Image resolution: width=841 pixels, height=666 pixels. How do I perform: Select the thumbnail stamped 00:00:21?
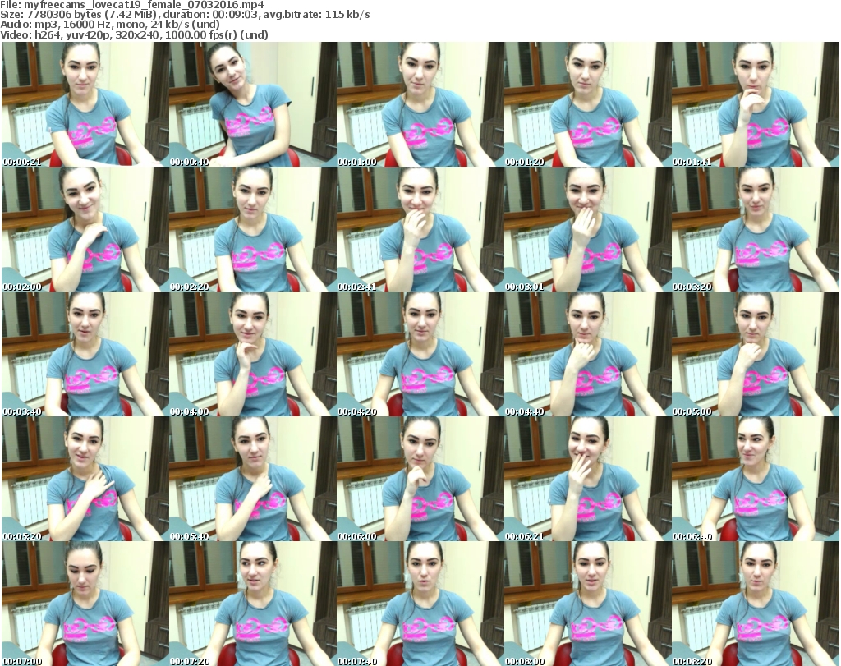[x=85, y=104]
